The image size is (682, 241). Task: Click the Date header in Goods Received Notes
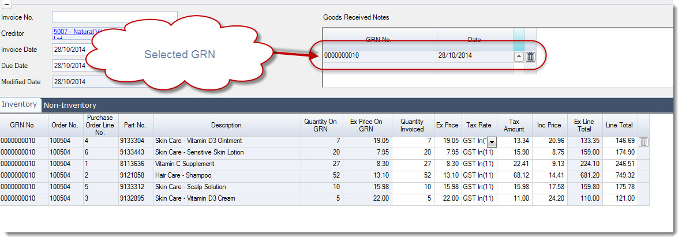474,40
